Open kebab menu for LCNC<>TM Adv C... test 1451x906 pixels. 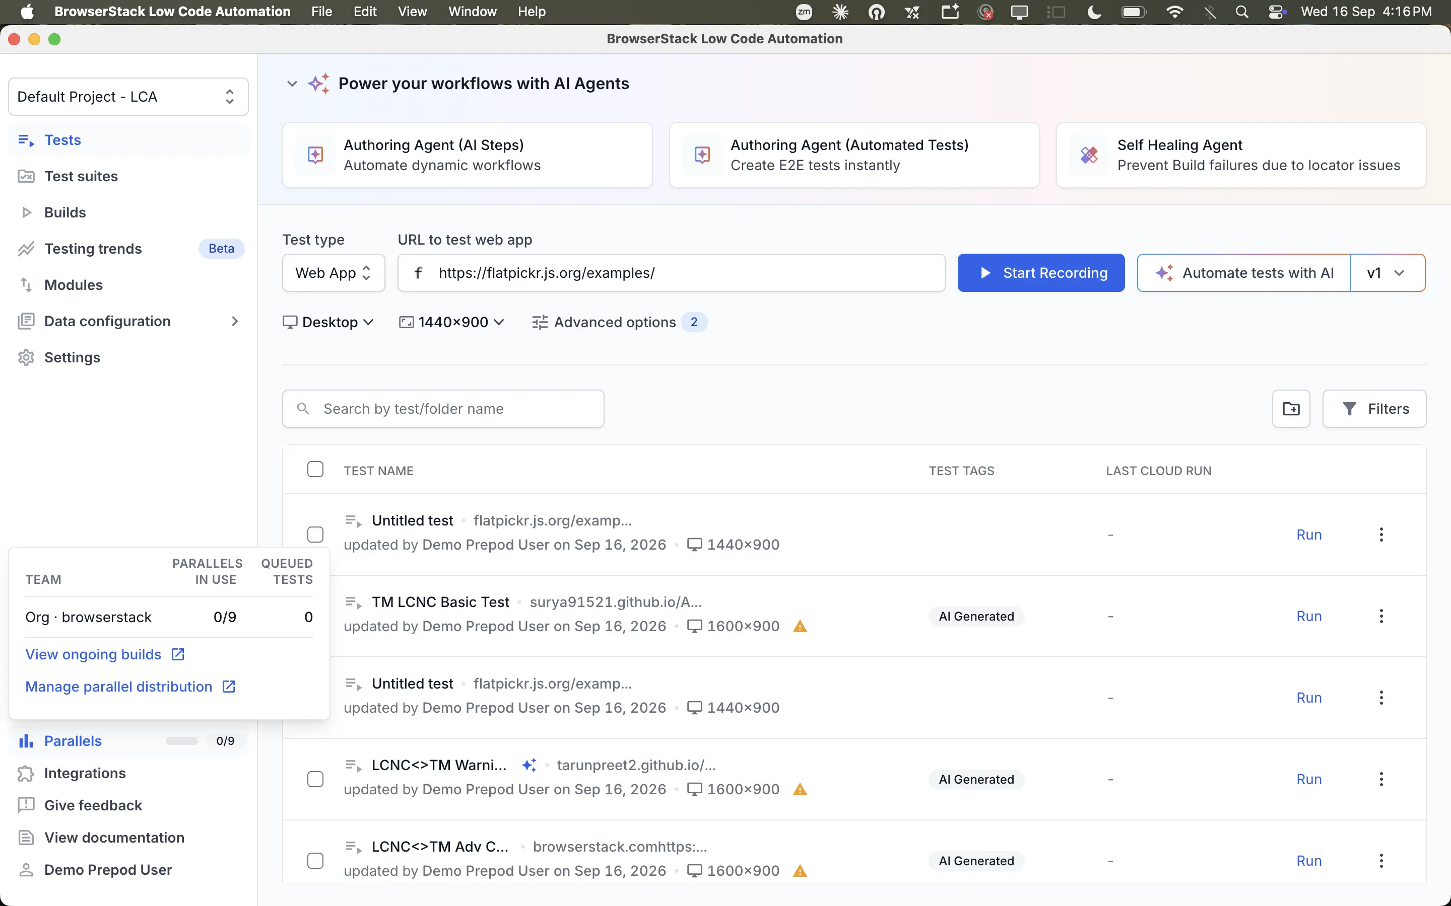(x=1381, y=861)
